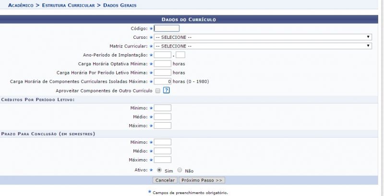Focus Mínimo field under Prazo Para Conclusão

coord(162,142)
